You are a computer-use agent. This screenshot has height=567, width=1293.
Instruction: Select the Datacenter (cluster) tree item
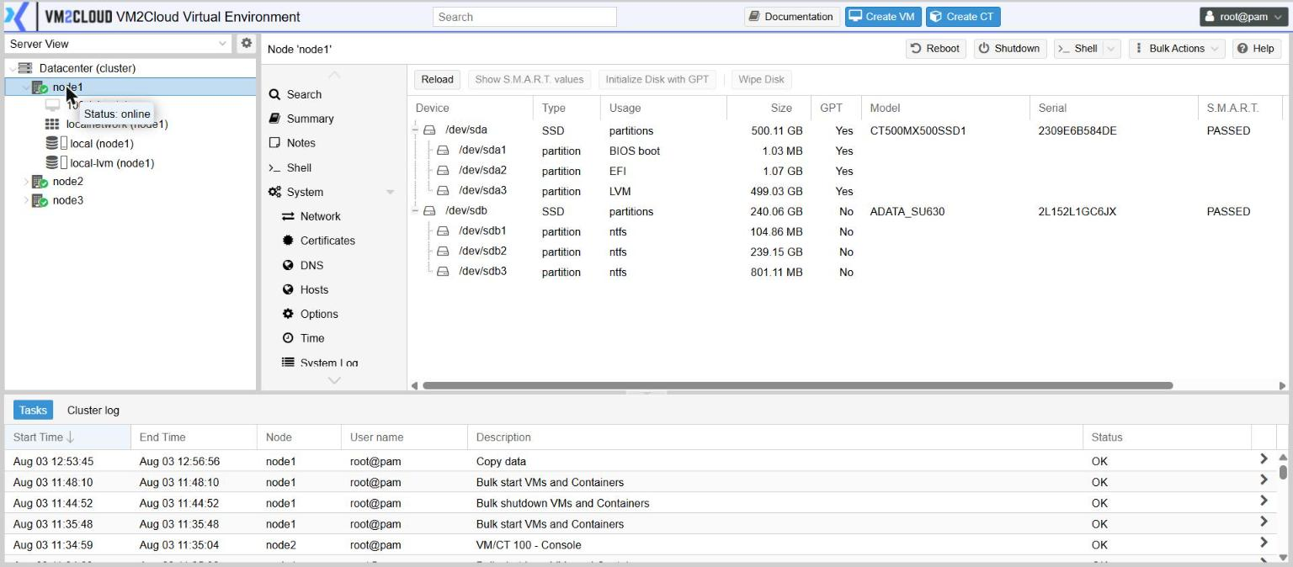click(87, 68)
